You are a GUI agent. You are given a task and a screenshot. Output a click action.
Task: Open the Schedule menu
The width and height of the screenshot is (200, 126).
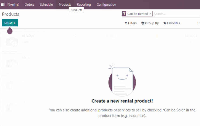click(46, 5)
